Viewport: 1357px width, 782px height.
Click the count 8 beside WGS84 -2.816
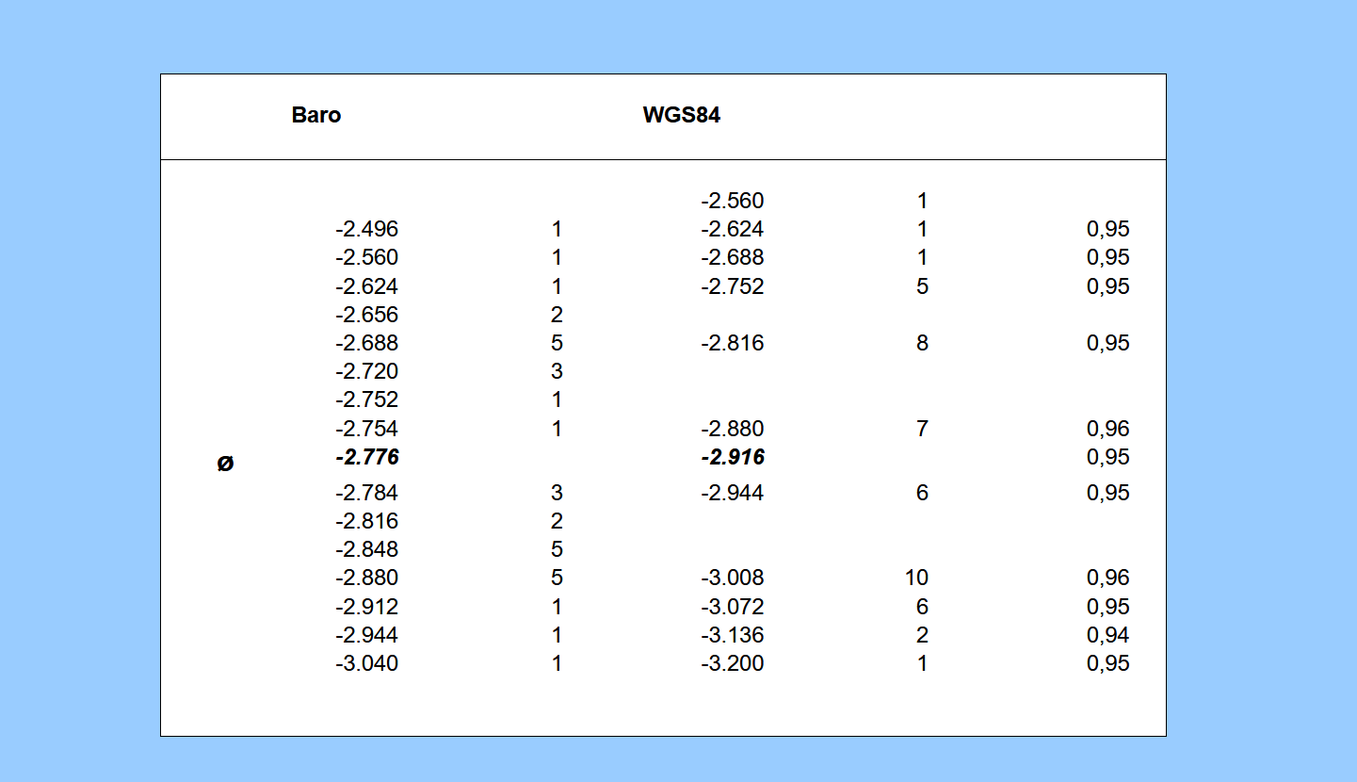pos(922,343)
